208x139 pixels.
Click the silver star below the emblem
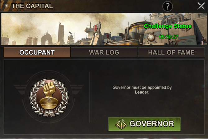click(49, 114)
